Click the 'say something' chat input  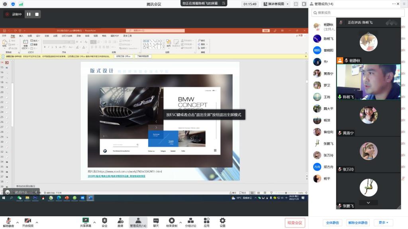point(22,192)
